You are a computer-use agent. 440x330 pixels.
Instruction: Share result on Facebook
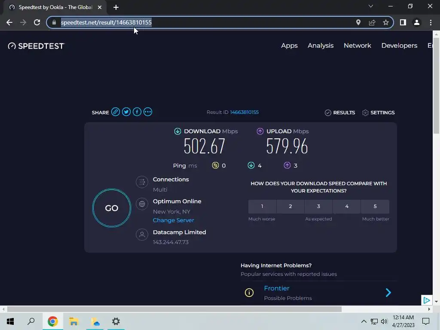coord(137,112)
